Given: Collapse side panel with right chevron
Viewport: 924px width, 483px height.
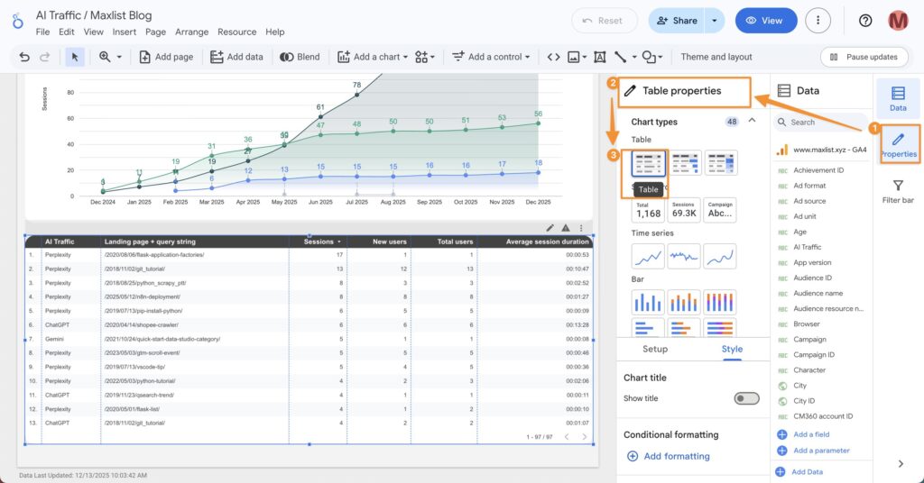Looking at the screenshot, I should [901, 463].
